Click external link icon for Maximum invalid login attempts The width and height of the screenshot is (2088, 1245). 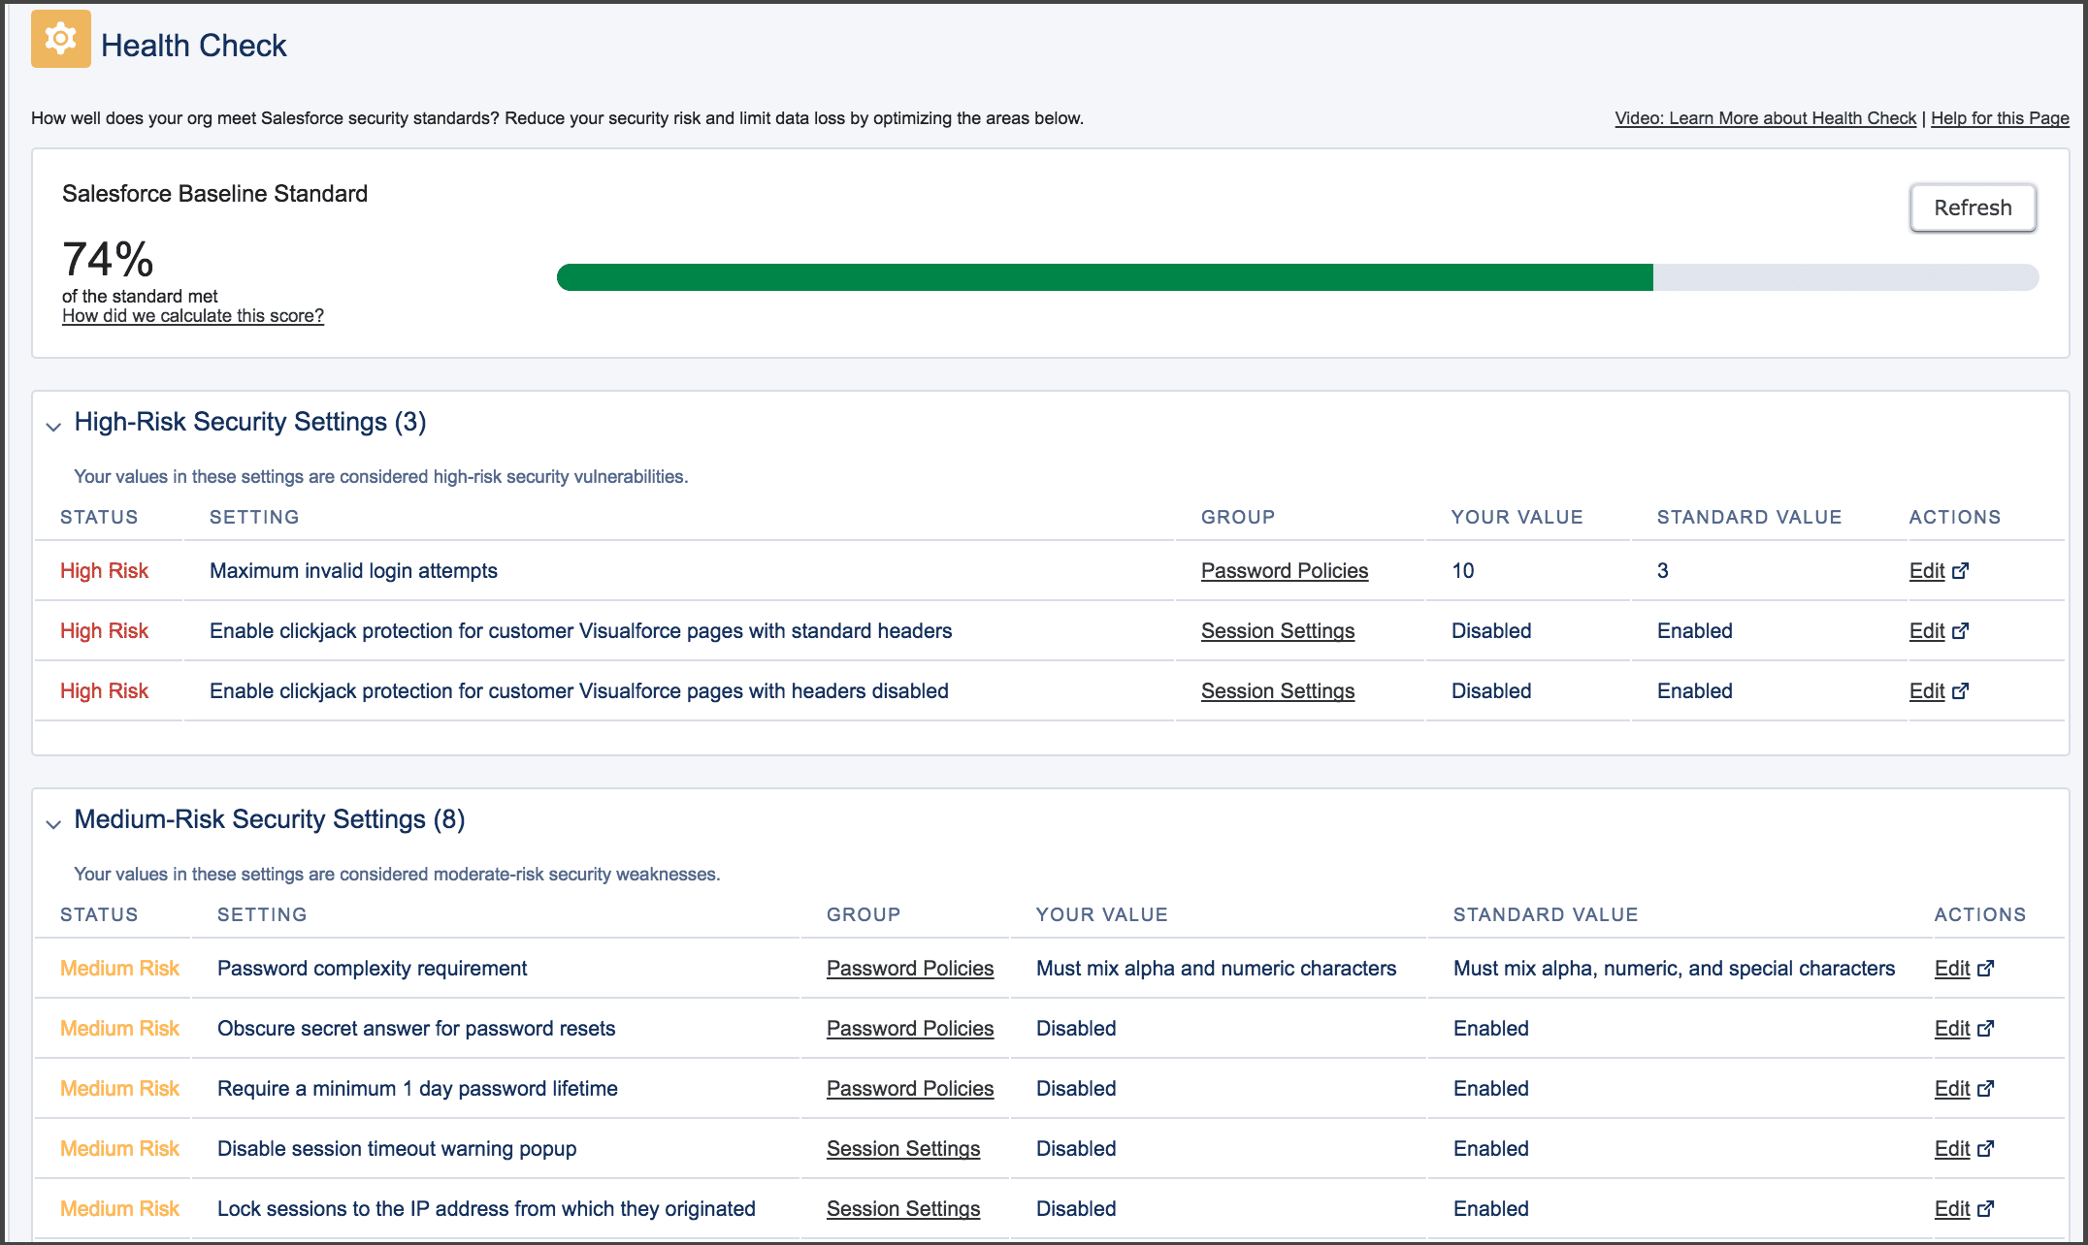[1961, 571]
